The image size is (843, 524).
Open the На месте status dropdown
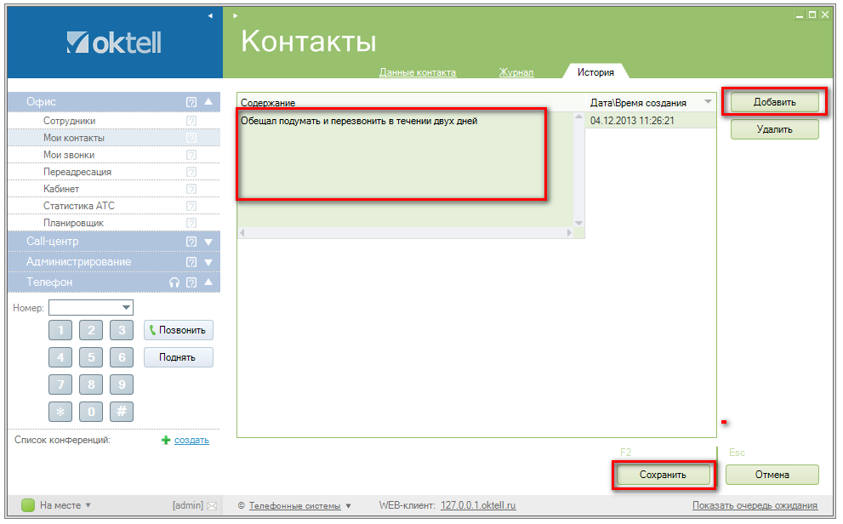coord(88,505)
